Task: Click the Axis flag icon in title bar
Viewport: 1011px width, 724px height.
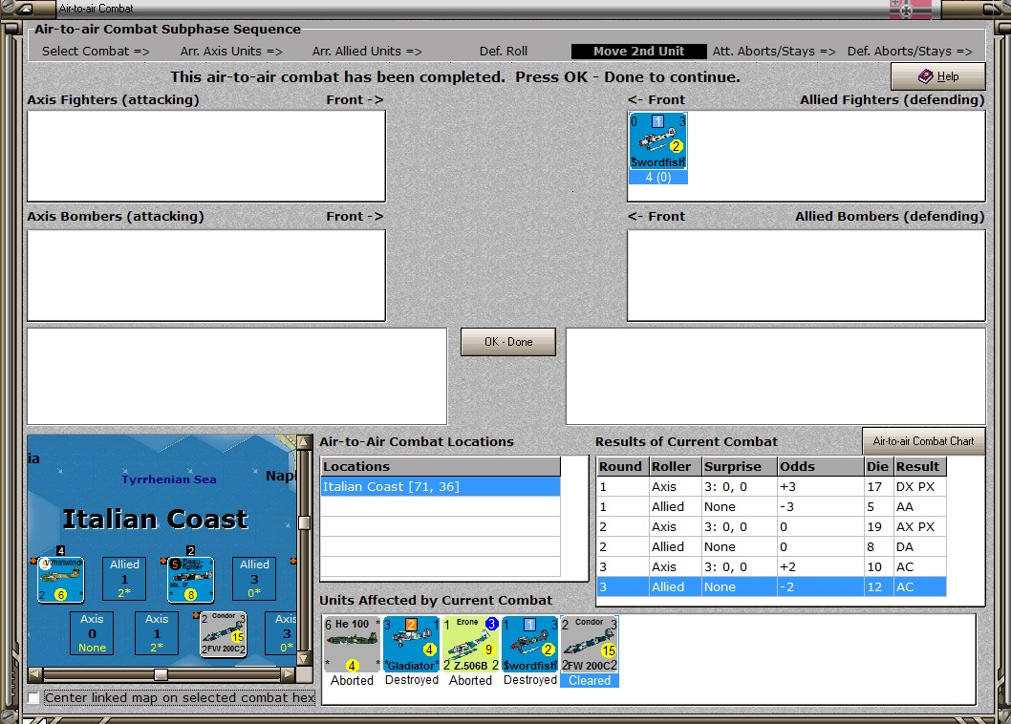Action: (x=911, y=9)
